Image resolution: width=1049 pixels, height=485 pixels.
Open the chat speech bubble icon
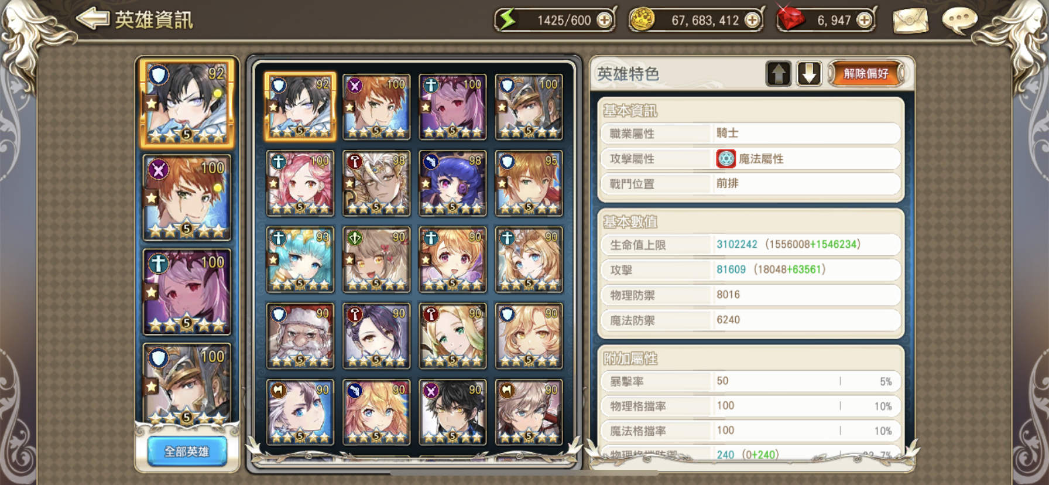(x=959, y=21)
